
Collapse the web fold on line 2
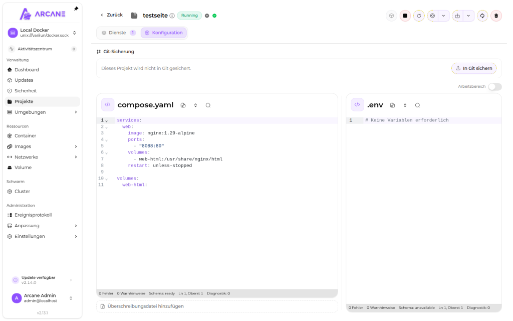pos(106,127)
